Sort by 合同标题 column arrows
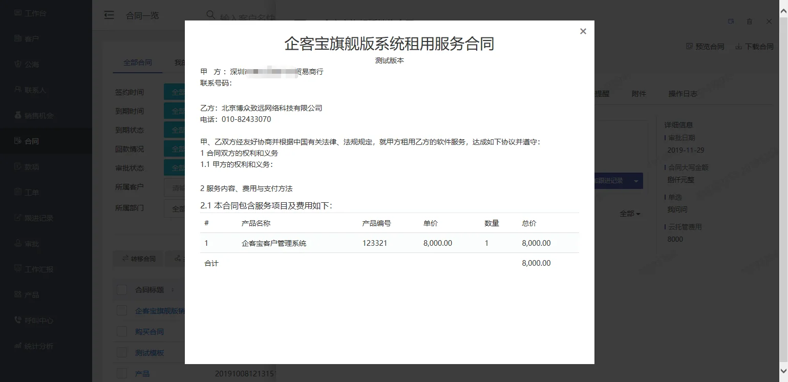The image size is (788, 382). pos(173,290)
